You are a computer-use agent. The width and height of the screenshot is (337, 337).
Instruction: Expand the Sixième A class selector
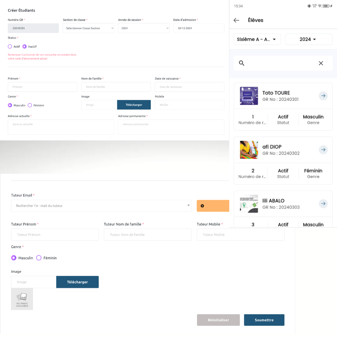(257, 39)
